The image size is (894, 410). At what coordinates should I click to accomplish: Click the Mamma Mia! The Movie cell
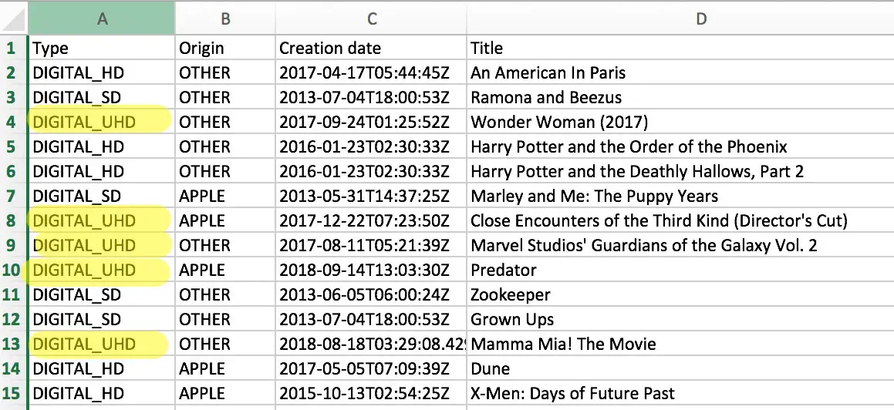tap(681, 344)
